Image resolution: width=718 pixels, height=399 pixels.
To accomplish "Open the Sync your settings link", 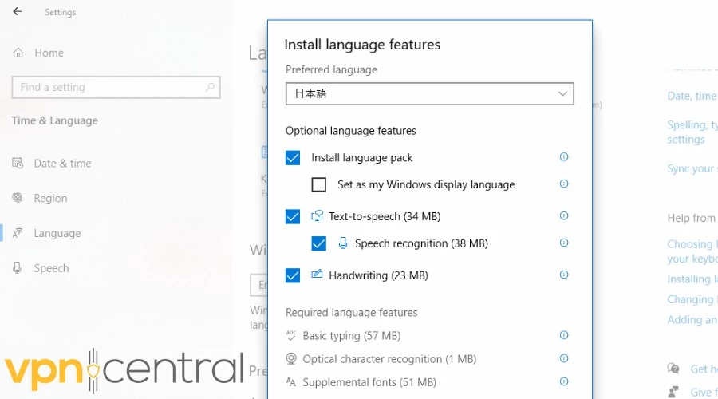I will click(x=692, y=168).
